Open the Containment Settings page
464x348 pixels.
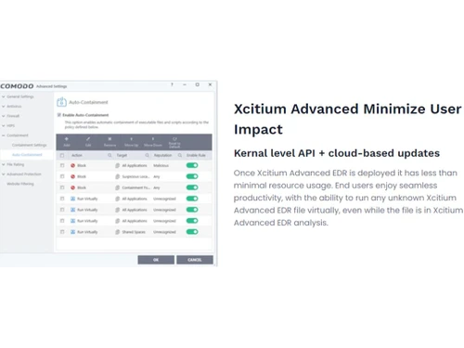click(30, 145)
